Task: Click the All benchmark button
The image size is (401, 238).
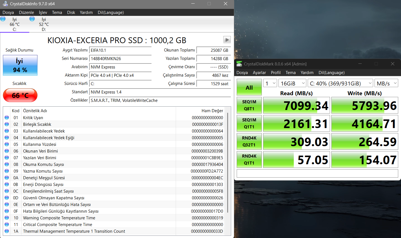Action: pyautogui.click(x=249, y=87)
